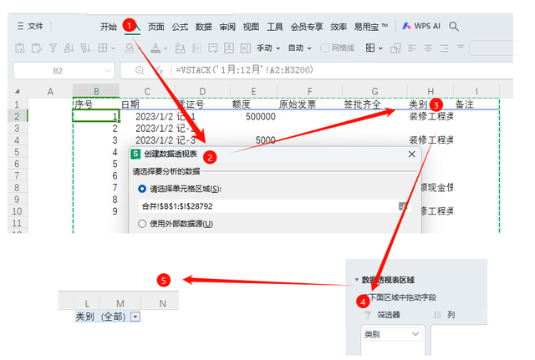535x360 pixels.
Task: Click the zoom magnifier icon in formula bar
Action: coord(140,70)
